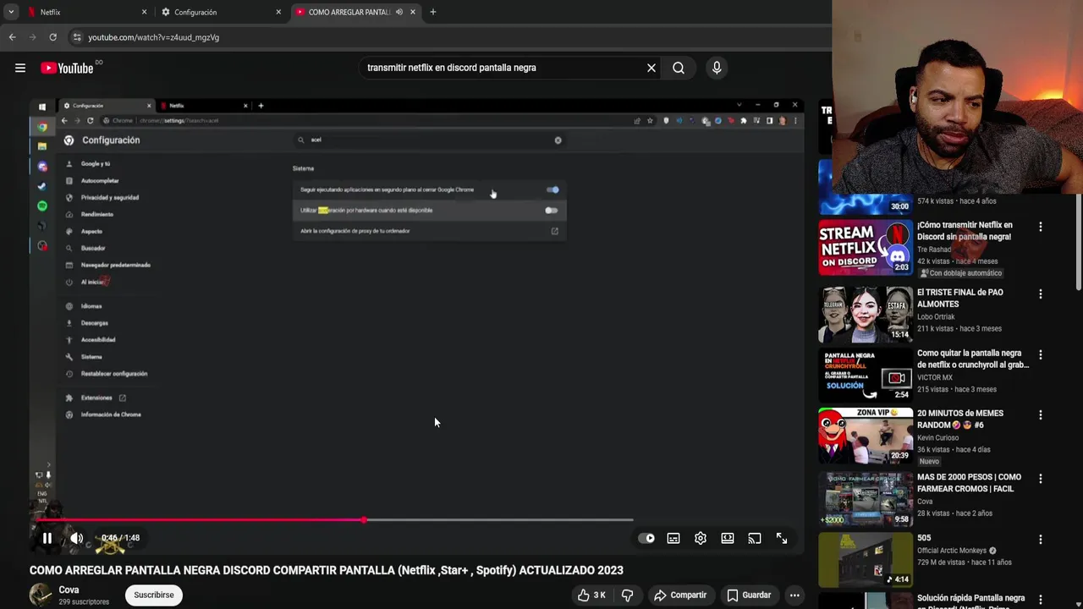Turn on subtitles in the player

673,538
